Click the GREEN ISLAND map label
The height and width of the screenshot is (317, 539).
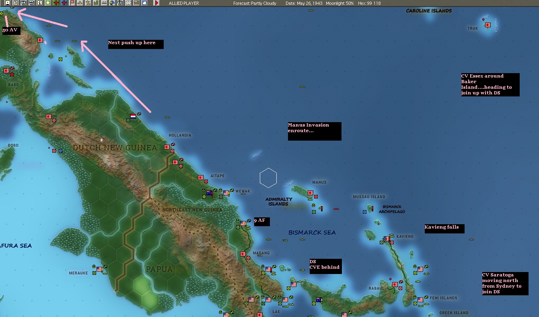[454, 313]
